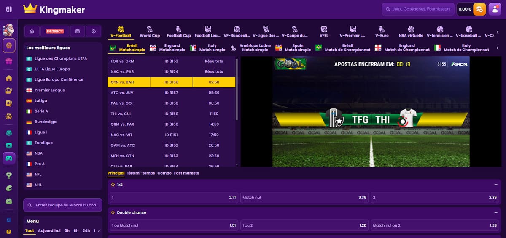Open the VFEL tab

324,32
